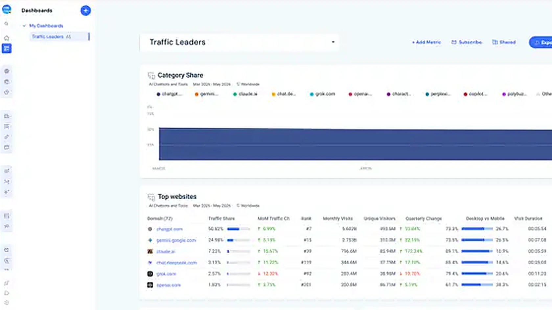The height and width of the screenshot is (310, 552).
Task: Click the Shared button
Action: (504, 42)
